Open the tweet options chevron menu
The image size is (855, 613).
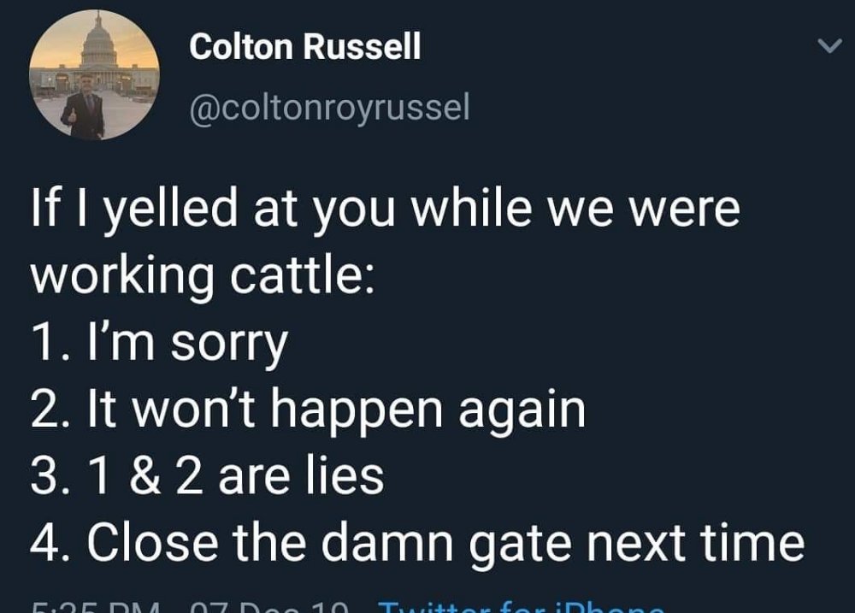[829, 46]
